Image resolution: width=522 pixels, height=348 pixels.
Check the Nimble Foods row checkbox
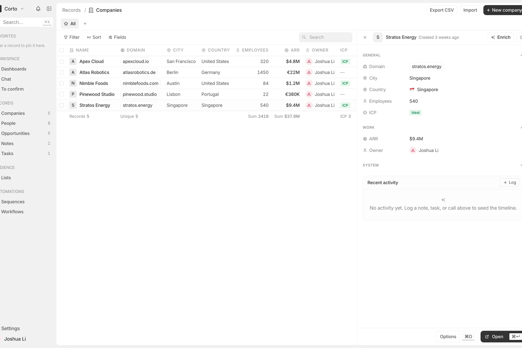pos(61,83)
